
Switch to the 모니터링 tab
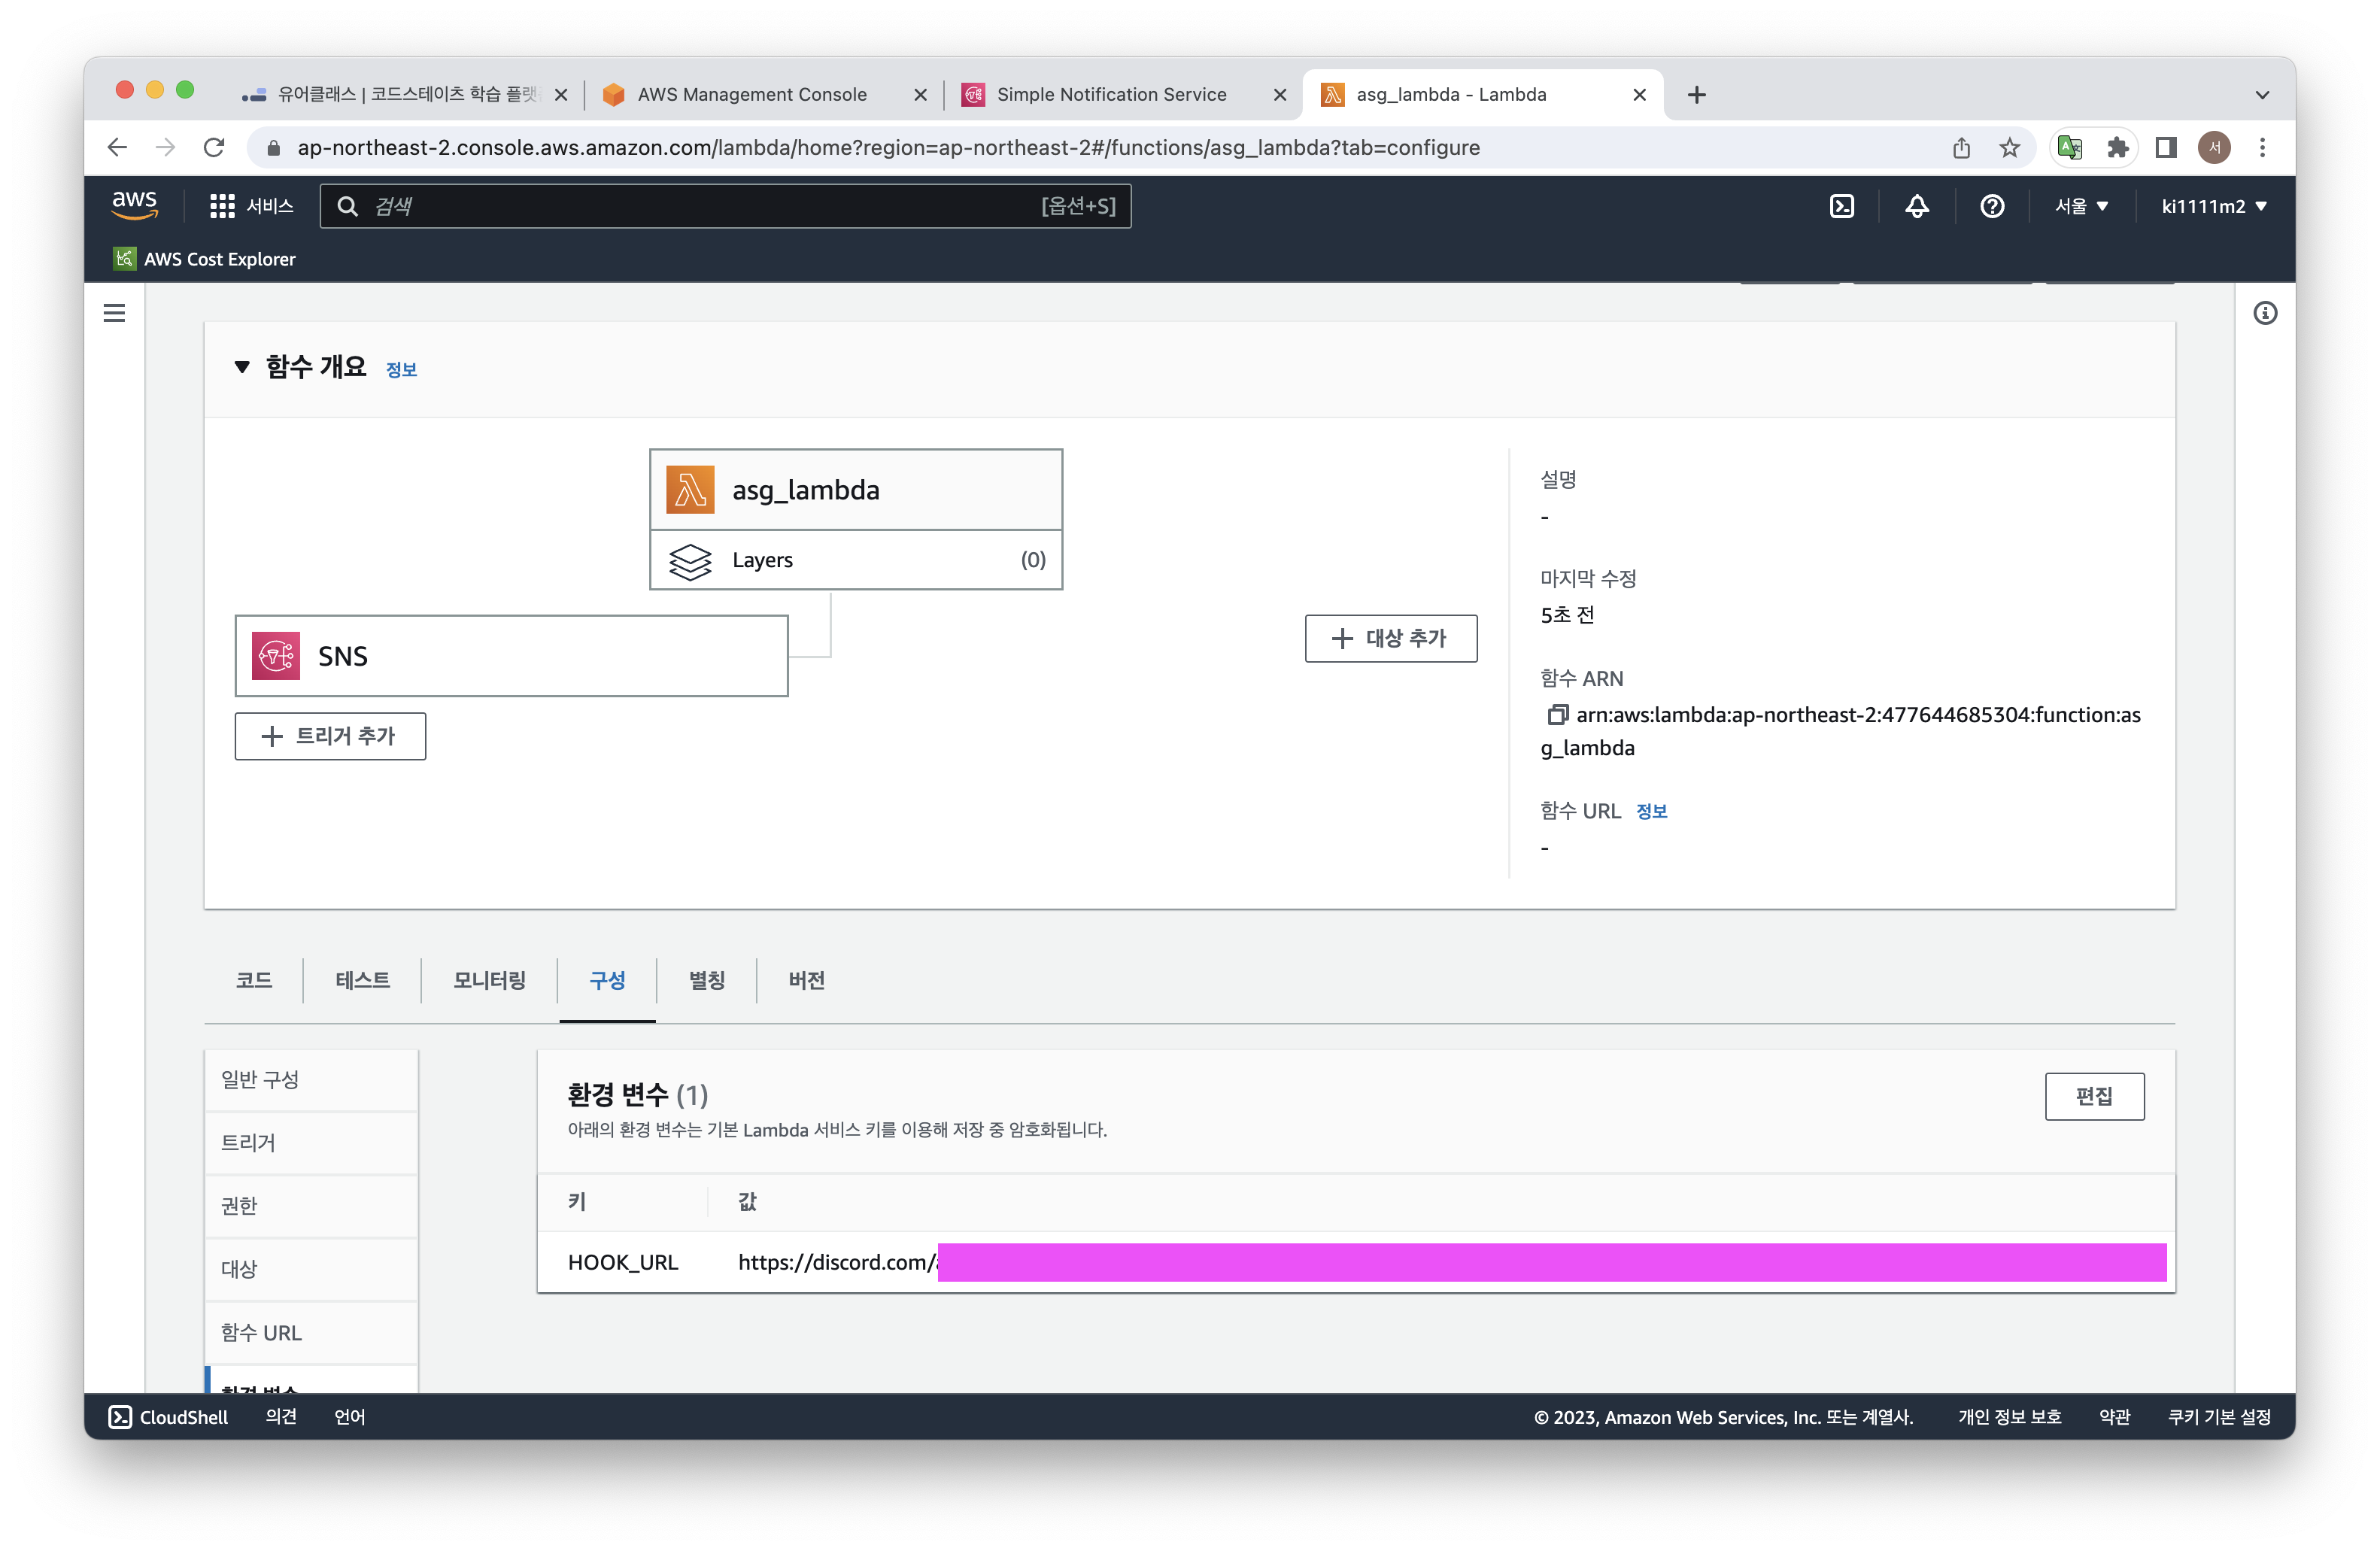[489, 980]
